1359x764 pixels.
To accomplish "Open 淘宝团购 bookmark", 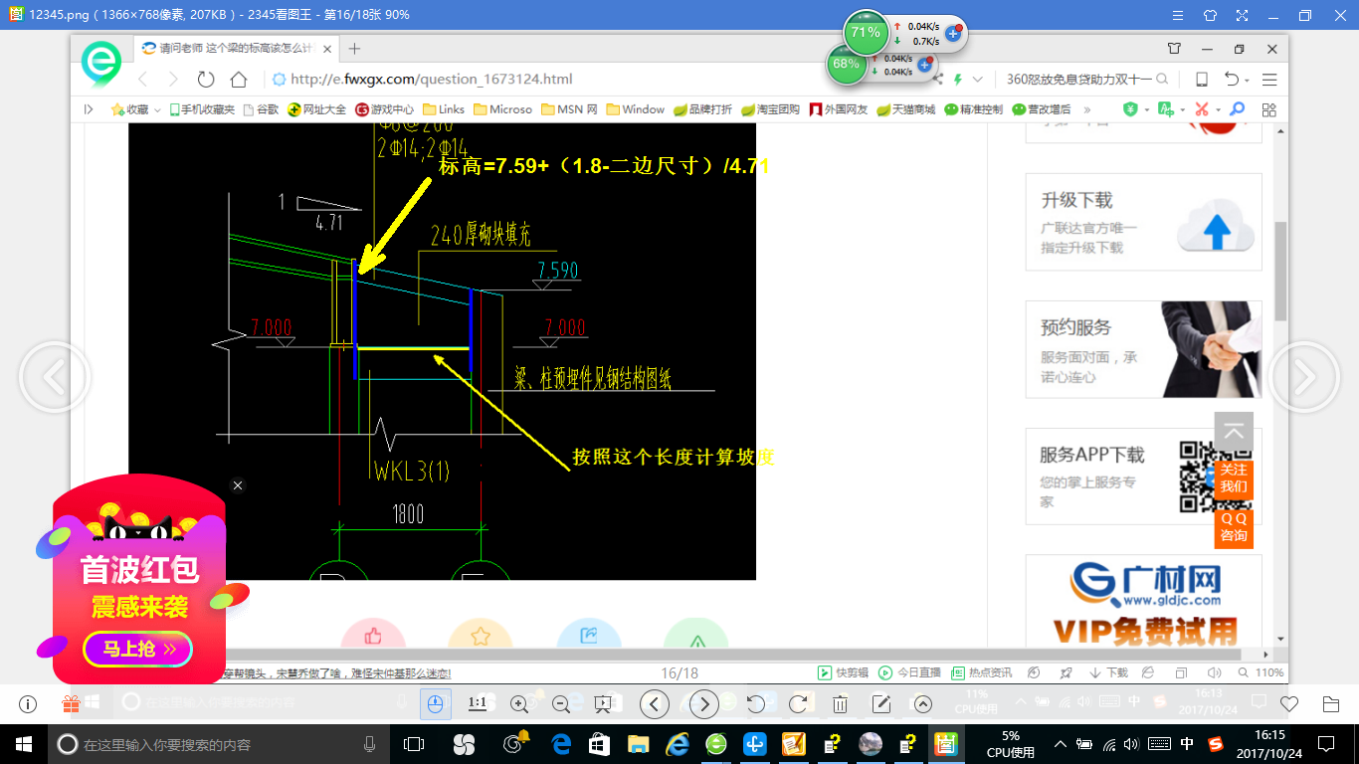I will (x=770, y=109).
